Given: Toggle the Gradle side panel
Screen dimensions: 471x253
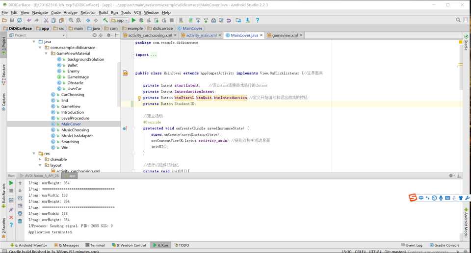Looking at the screenshot, I should pyautogui.click(x=466, y=43).
